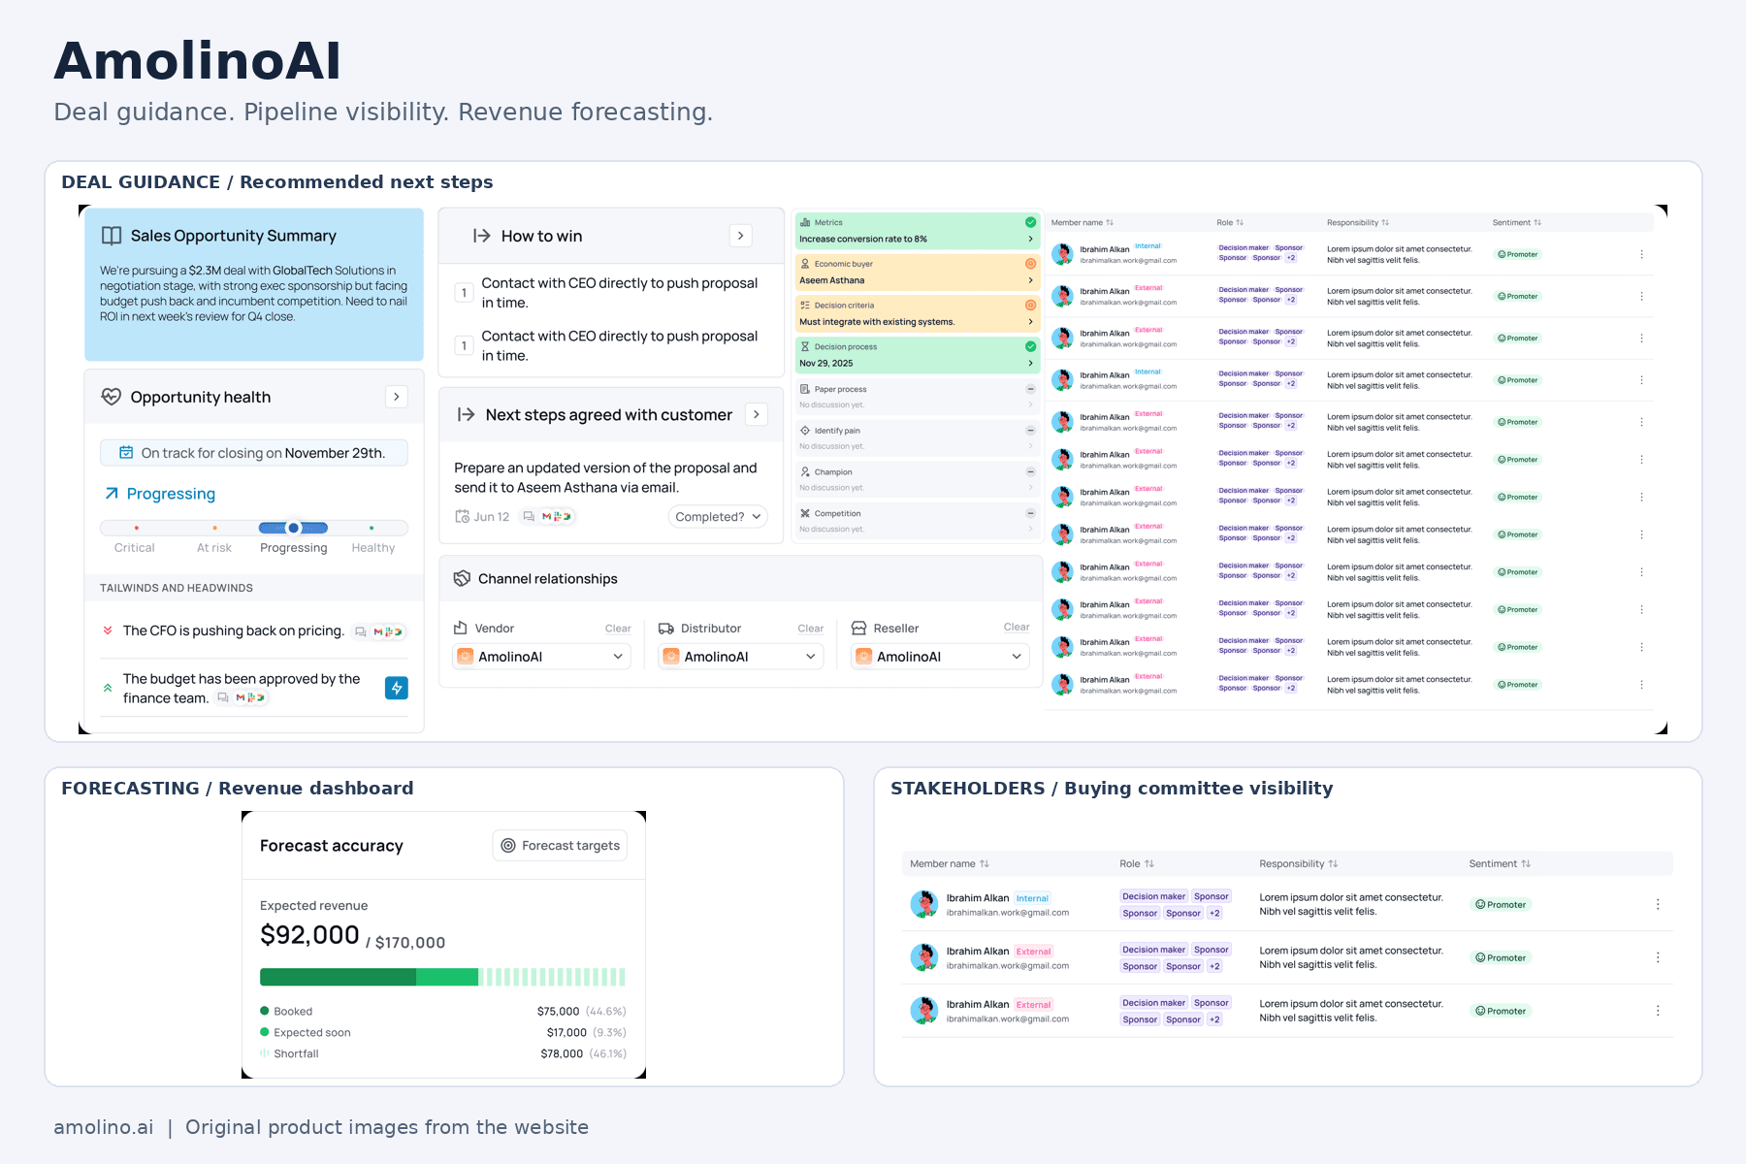Open the Decision criteria card
Image resolution: width=1746 pixels, height=1164 pixels.
(x=917, y=314)
